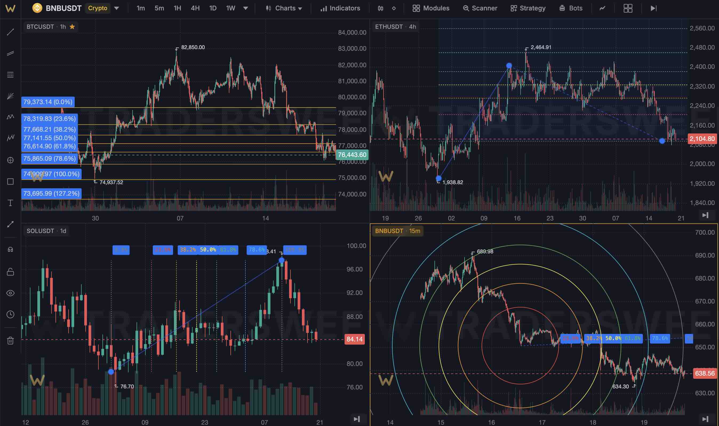719x426 pixels.
Task: Select the fan lines drawing tool
Action: tap(10, 96)
